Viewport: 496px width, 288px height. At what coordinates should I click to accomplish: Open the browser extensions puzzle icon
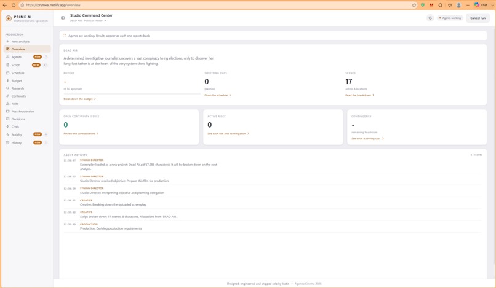point(441,5)
